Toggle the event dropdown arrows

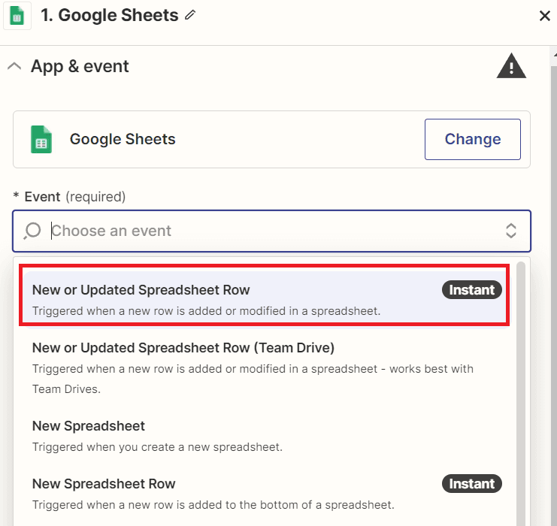pos(511,231)
